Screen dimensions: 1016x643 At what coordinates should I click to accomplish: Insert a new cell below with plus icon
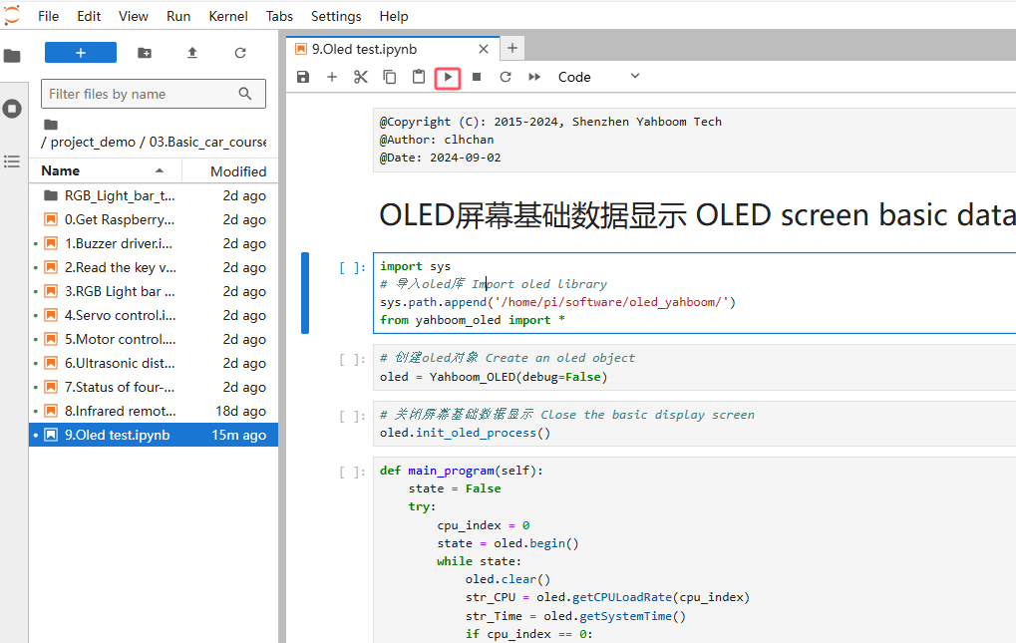pos(332,77)
